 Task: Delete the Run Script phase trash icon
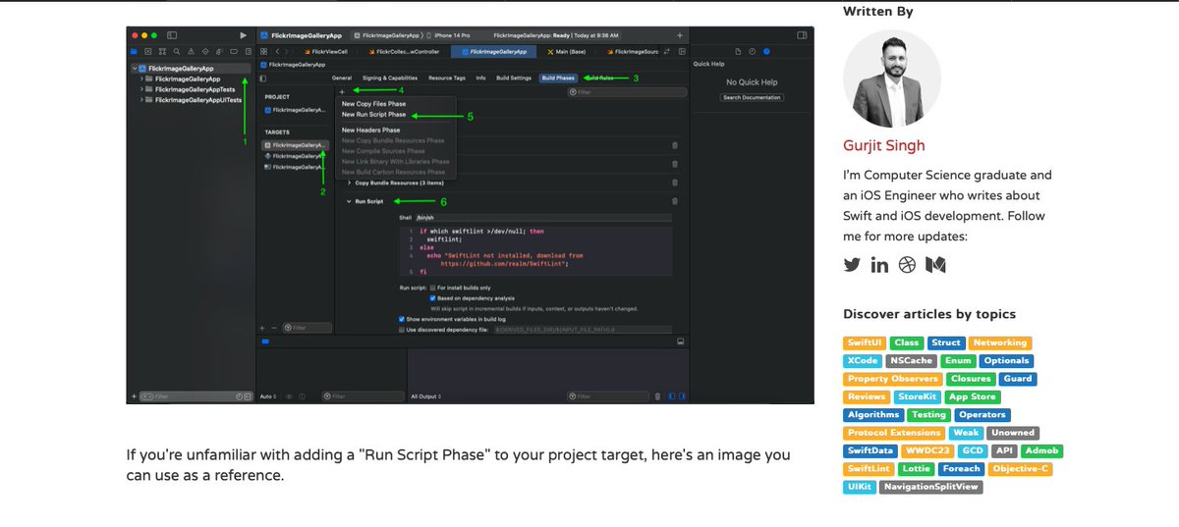pos(675,201)
